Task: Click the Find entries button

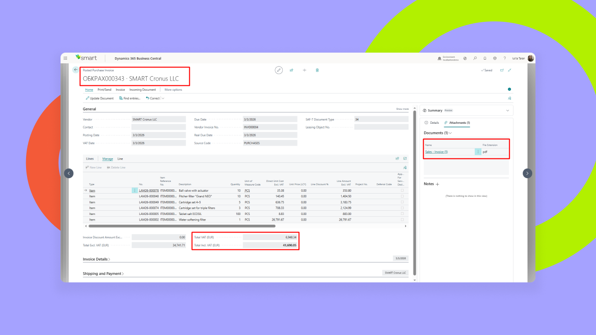Action: (130, 98)
